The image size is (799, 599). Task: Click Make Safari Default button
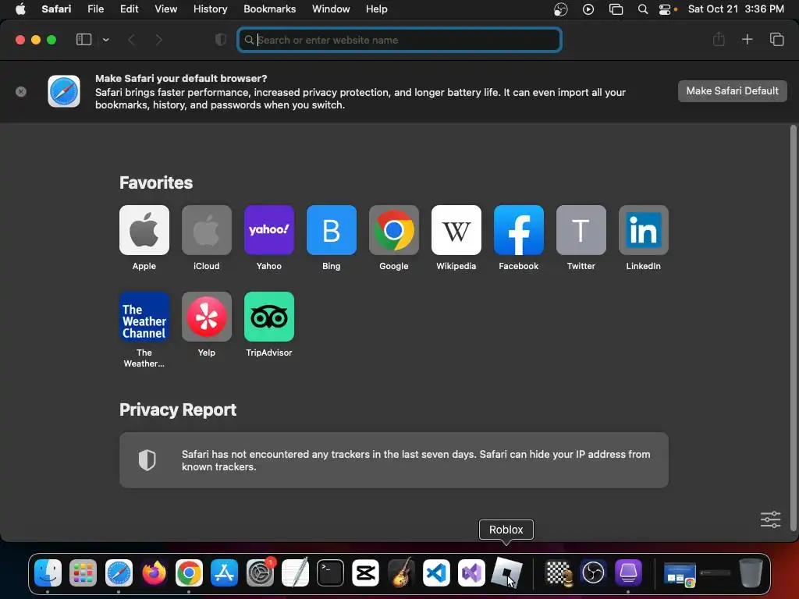click(x=732, y=91)
